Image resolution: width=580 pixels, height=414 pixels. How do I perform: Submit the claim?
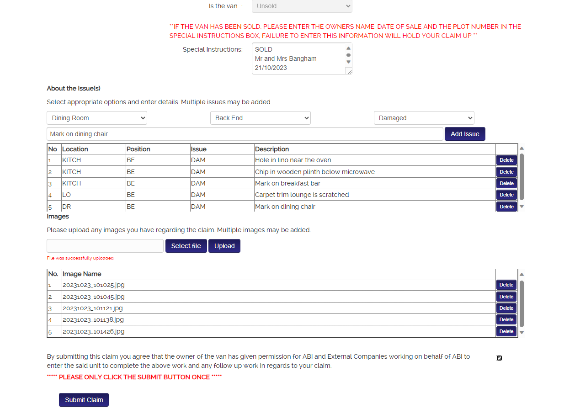tap(84, 400)
